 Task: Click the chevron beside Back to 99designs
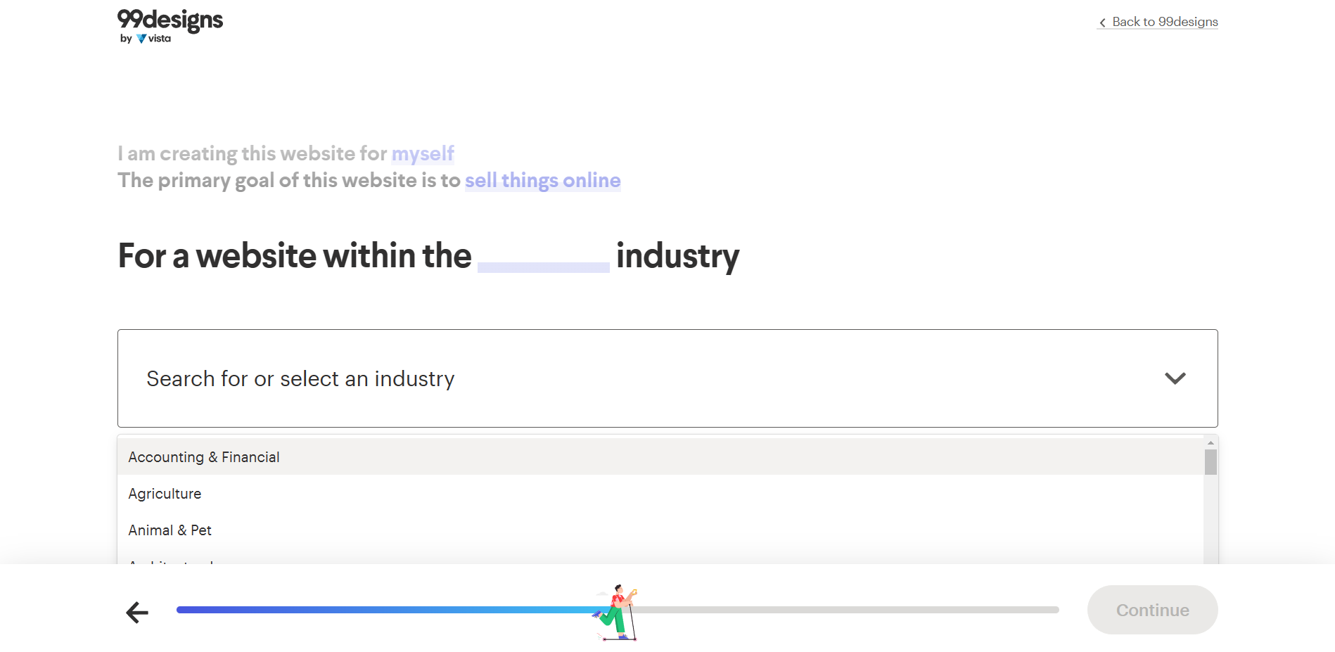click(1102, 23)
